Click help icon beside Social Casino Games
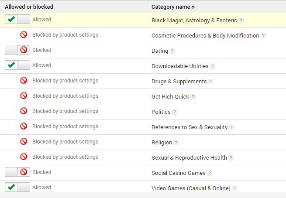This screenshot has width=286, height=198. (210, 173)
